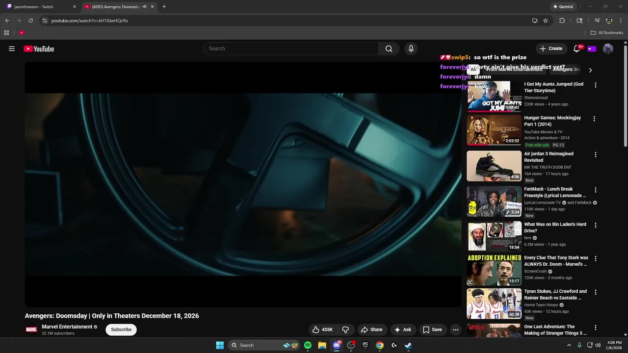
Task: Subscribe to Marvel Entertainment
Action: tap(121, 329)
